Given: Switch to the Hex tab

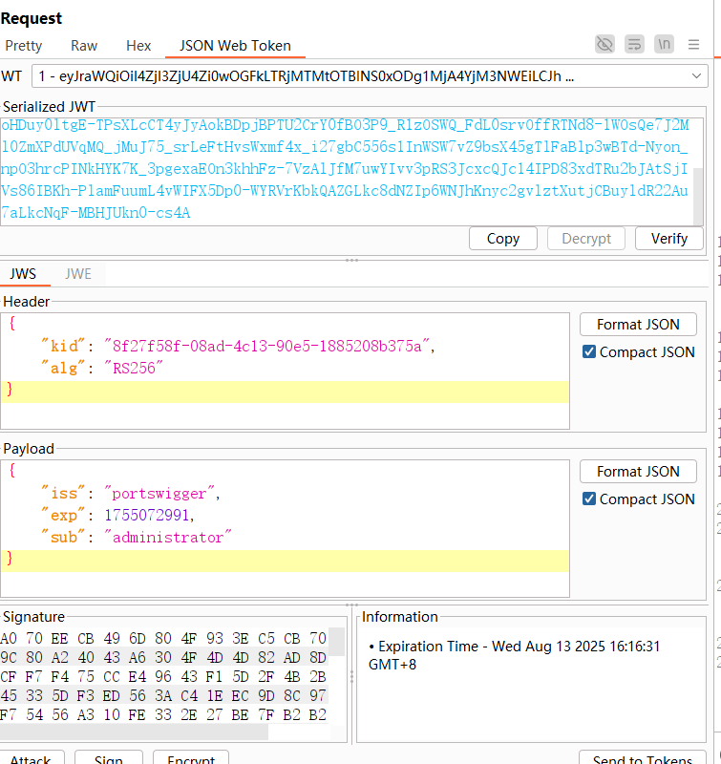Looking at the screenshot, I should [x=138, y=46].
